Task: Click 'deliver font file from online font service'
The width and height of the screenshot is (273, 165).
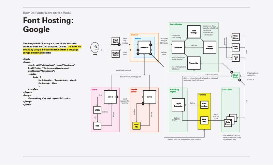Action: 184,139
